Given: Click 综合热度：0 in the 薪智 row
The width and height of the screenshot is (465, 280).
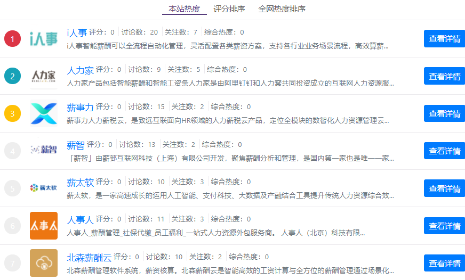Looking at the screenshot, I should (x=222, y=144).
